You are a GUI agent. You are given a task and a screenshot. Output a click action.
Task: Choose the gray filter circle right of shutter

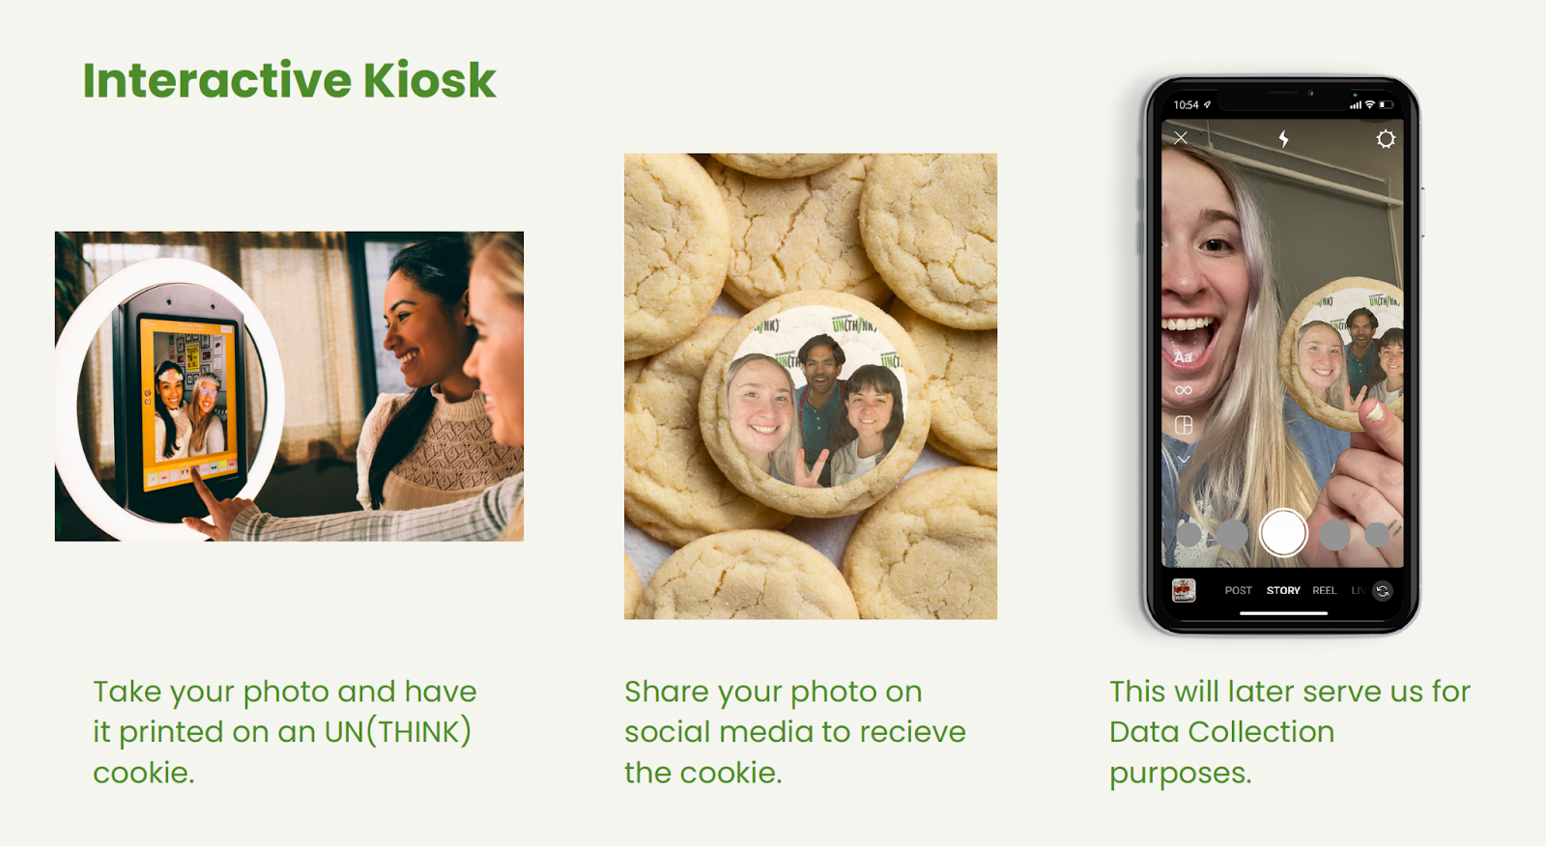coord(1335,534)
